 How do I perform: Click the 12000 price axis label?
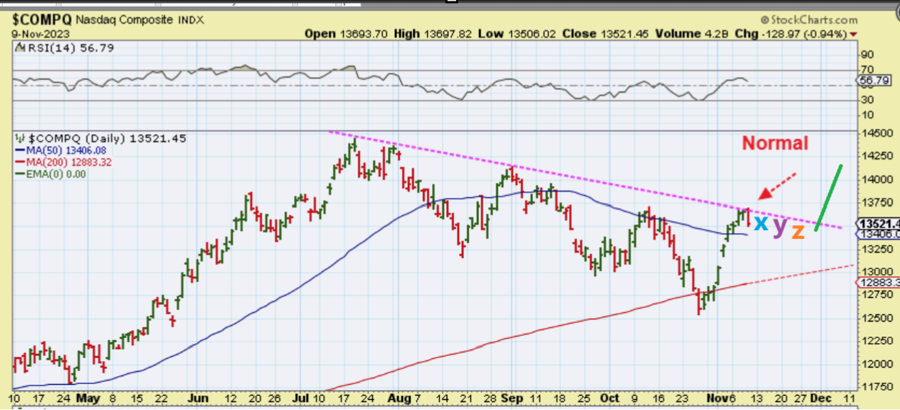tap(876, 363)
